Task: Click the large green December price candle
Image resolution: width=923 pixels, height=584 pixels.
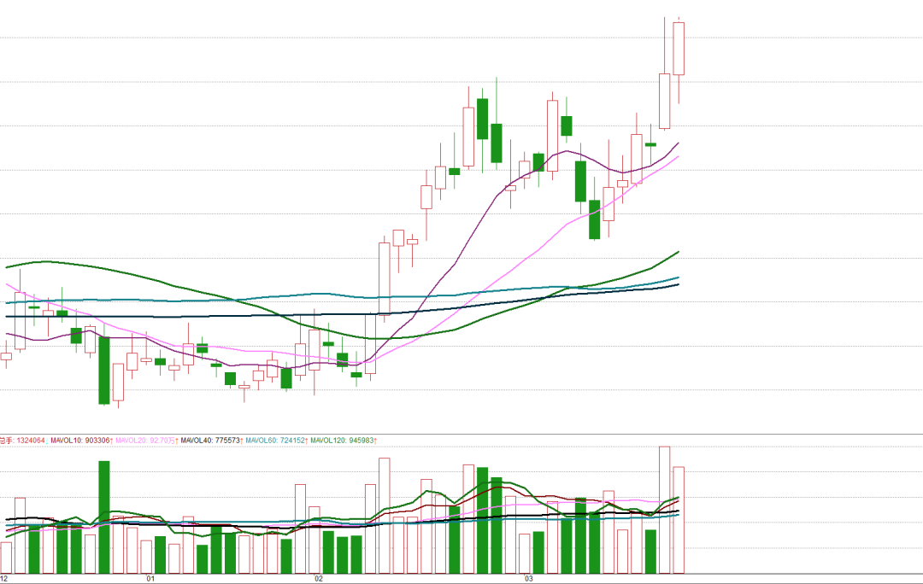Action: pyautogui.click(x=104, y=370)
